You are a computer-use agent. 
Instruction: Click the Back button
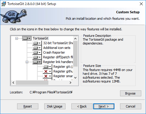tap(82, 106)
